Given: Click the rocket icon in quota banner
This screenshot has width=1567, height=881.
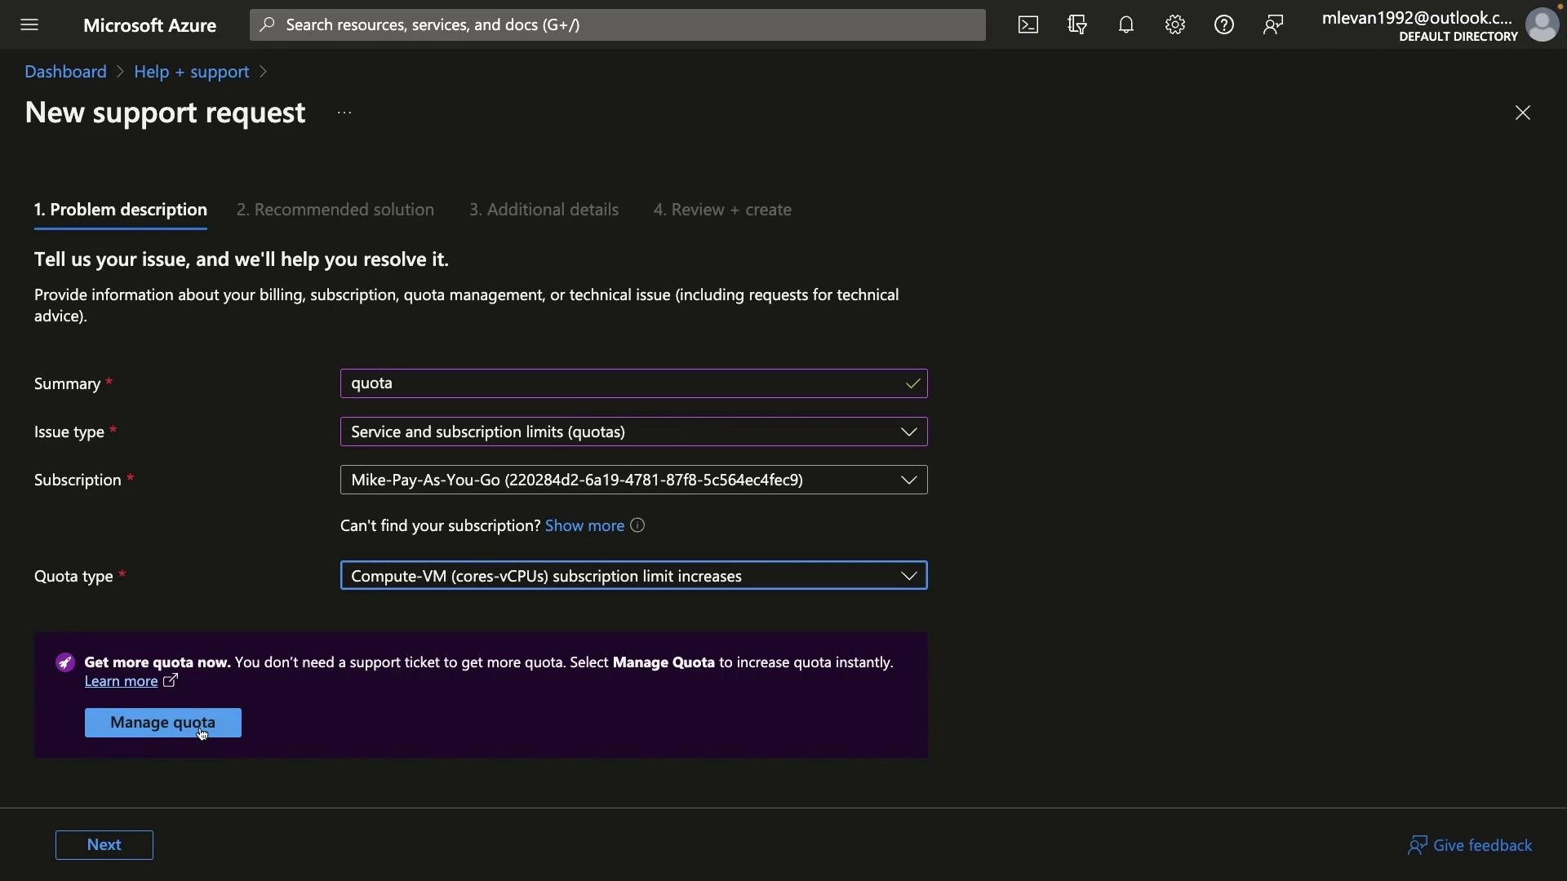Looking at the screenshot, I should (x=65, y=662).
